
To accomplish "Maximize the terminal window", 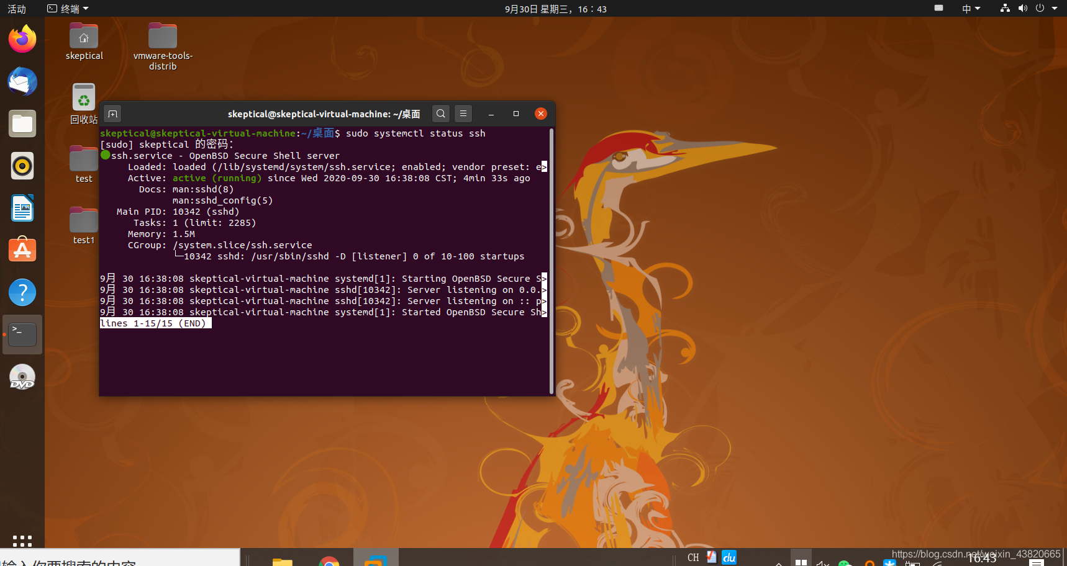I will [x=515, y=114].
